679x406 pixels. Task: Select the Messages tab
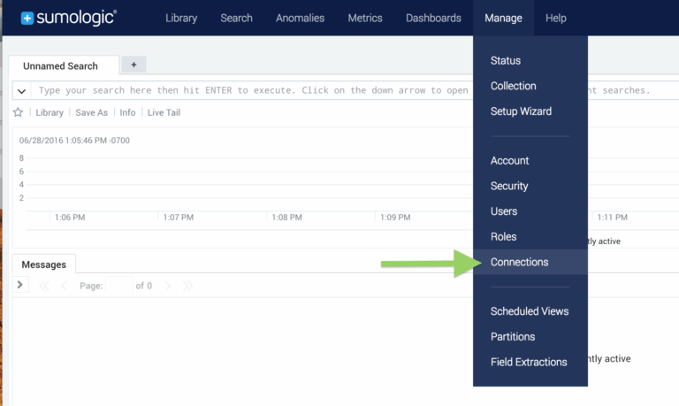44,264
